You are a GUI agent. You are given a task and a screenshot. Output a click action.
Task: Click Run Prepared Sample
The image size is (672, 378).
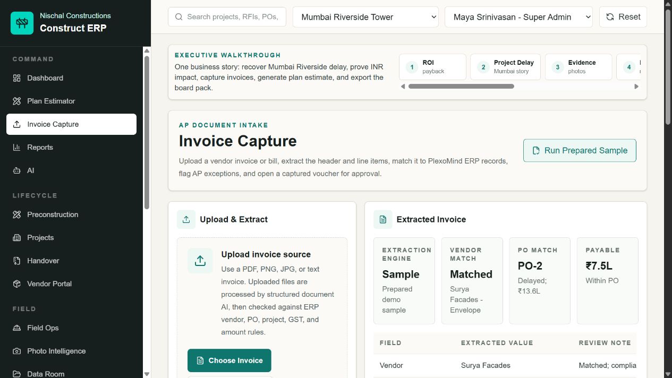(x=580, y=150)
